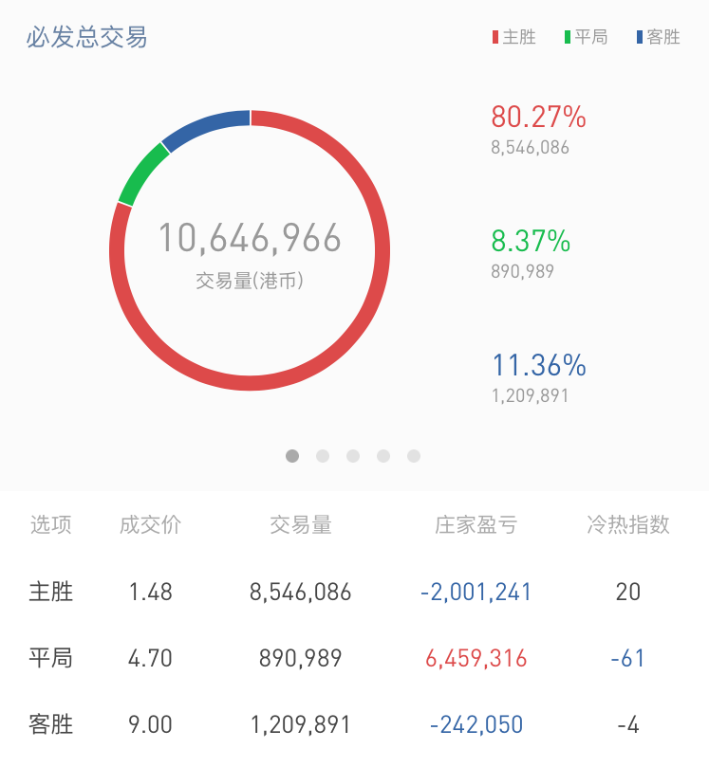This screenshot has height=767, width=709.
Task: Go to the fifth page indicator dot
Action: pos(414,456)
